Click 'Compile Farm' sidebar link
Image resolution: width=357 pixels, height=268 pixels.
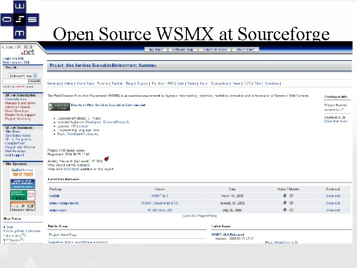click(15, 143)
